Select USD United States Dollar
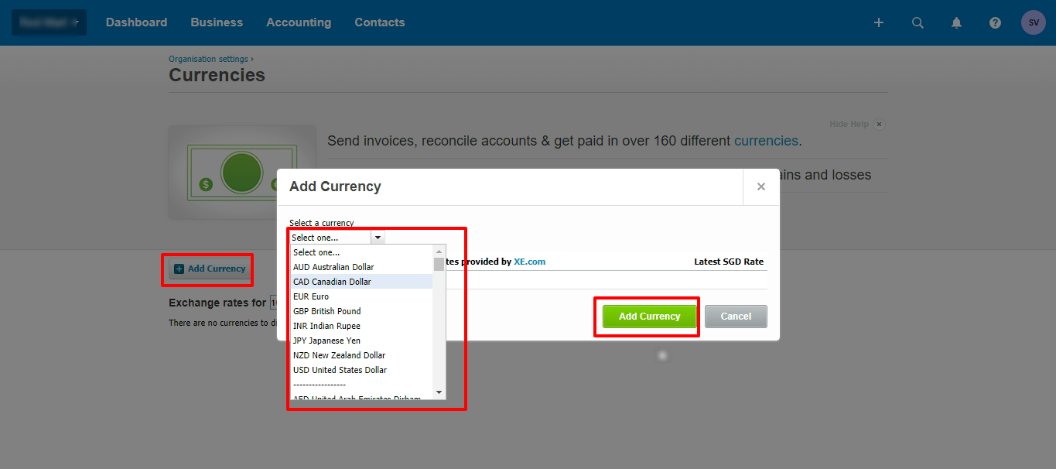 (361, 370)
